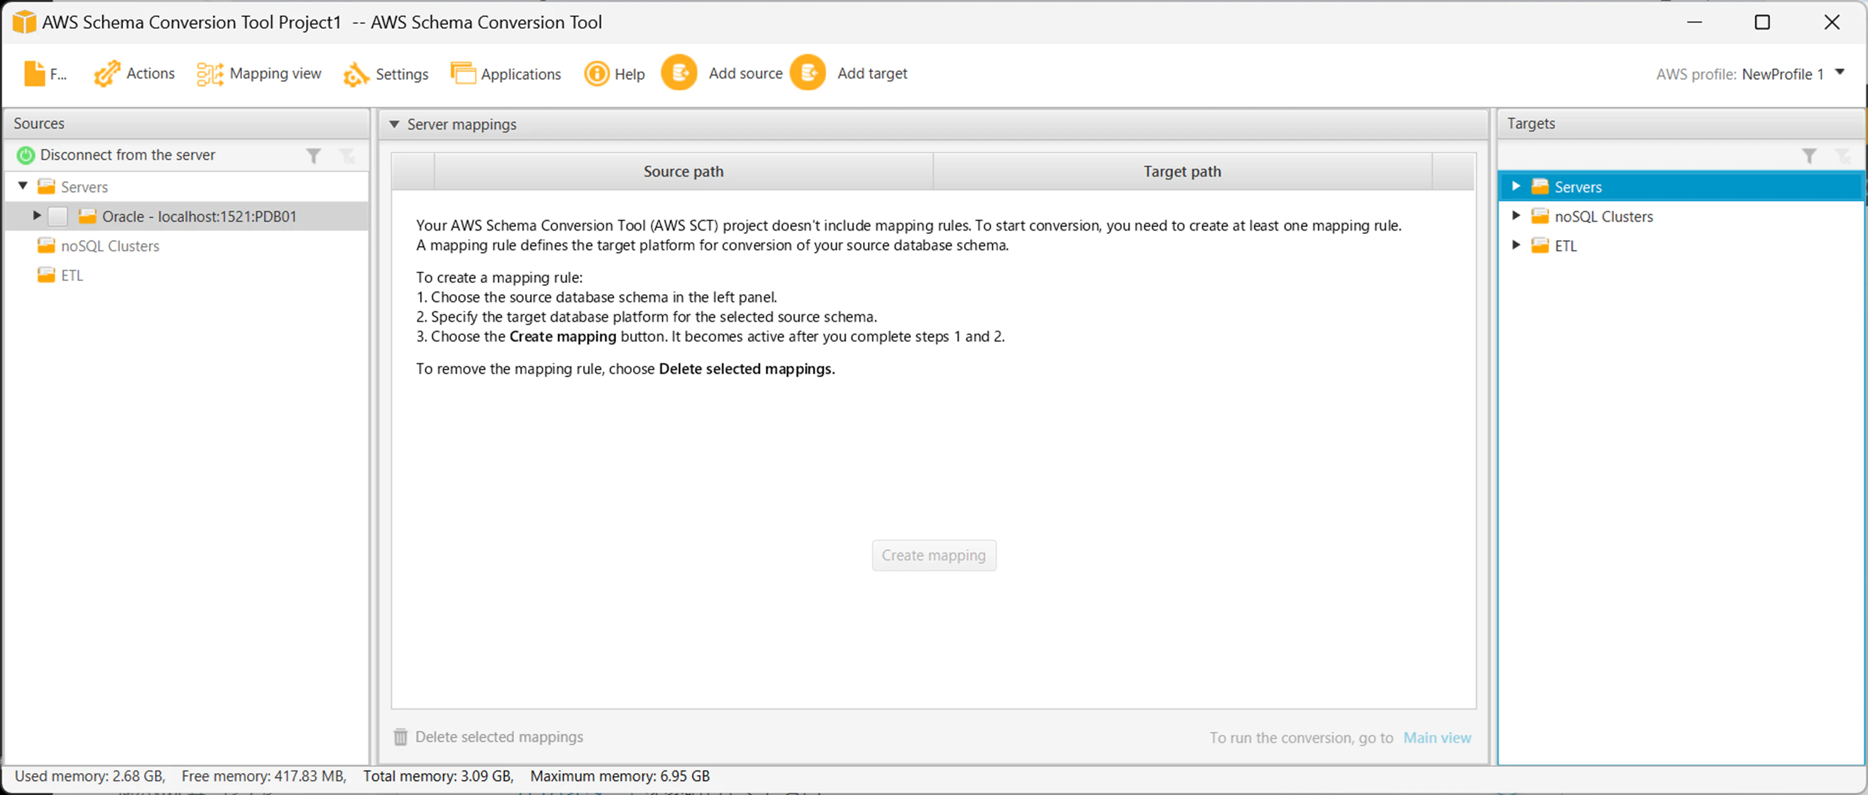Image resolution: width=1868 pixels, height=795 pixels.
Task: Expand the Oracle localhost:1521:PDB01 node
Action: click(x=36, y=216)
